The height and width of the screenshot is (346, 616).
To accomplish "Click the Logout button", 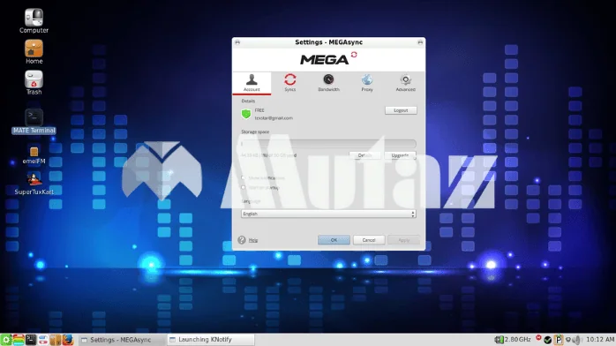I will coord(401,110).
